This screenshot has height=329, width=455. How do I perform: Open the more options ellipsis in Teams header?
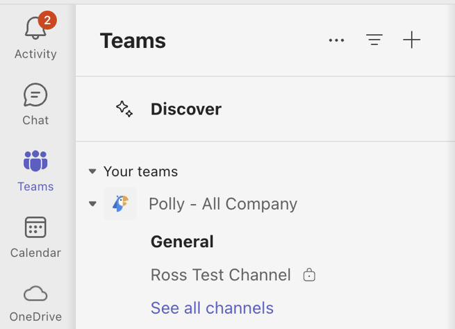(337, 40)
